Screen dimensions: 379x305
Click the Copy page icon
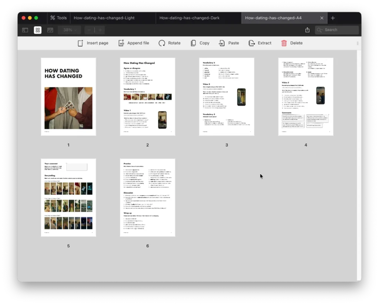tap(193, 43)
